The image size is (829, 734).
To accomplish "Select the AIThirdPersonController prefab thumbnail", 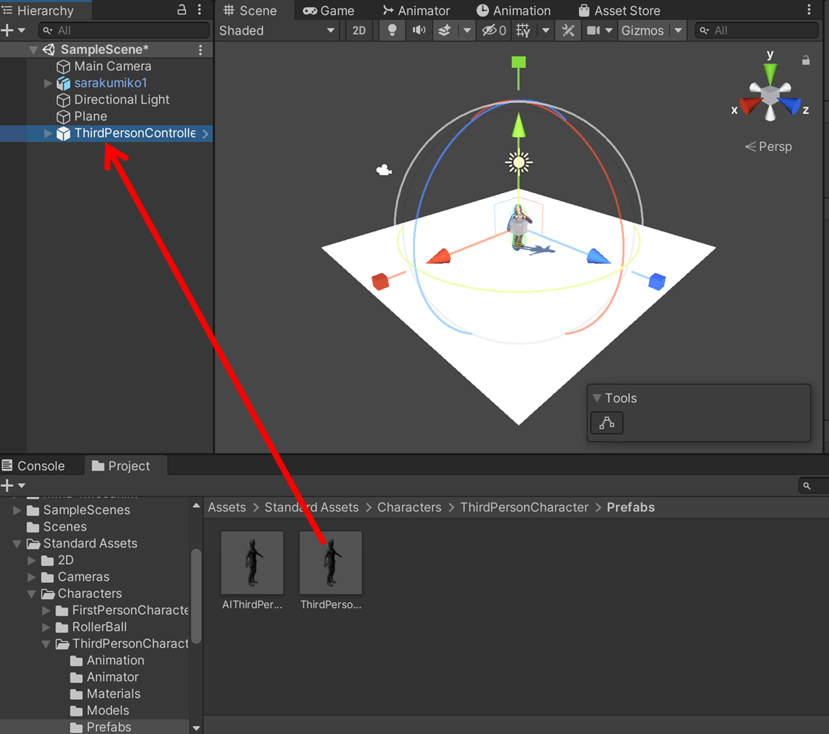I will (x=252, y=562).
